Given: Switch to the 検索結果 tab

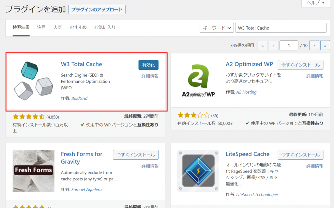Looking at the screenshot, I should 21,27.
